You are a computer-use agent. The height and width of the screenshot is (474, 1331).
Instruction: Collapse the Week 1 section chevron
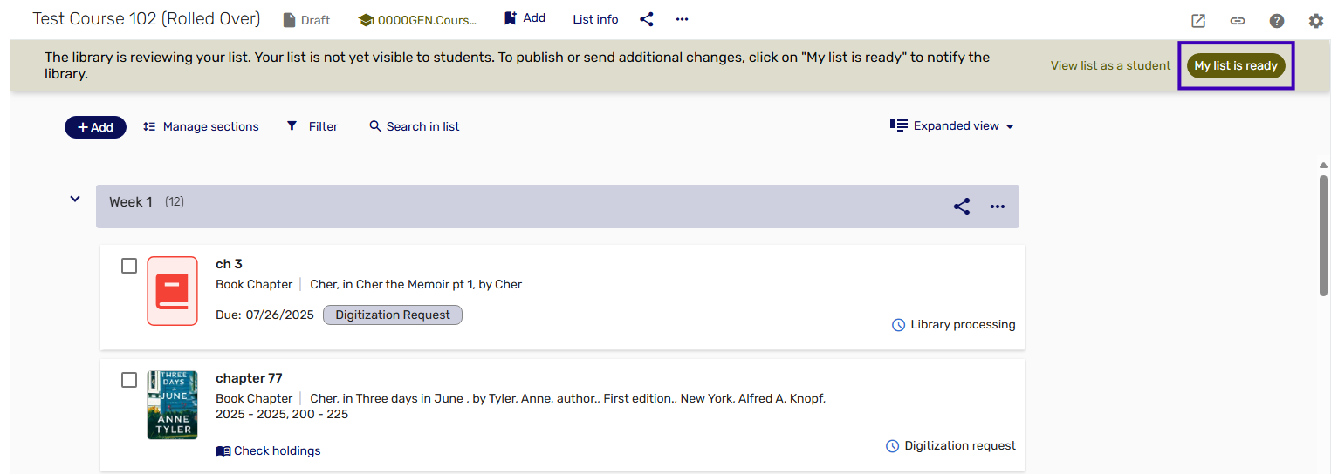click(x=75, y=200)
